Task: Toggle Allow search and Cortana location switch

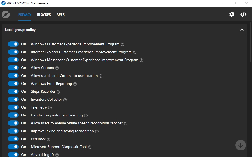Action: point(13,76)
